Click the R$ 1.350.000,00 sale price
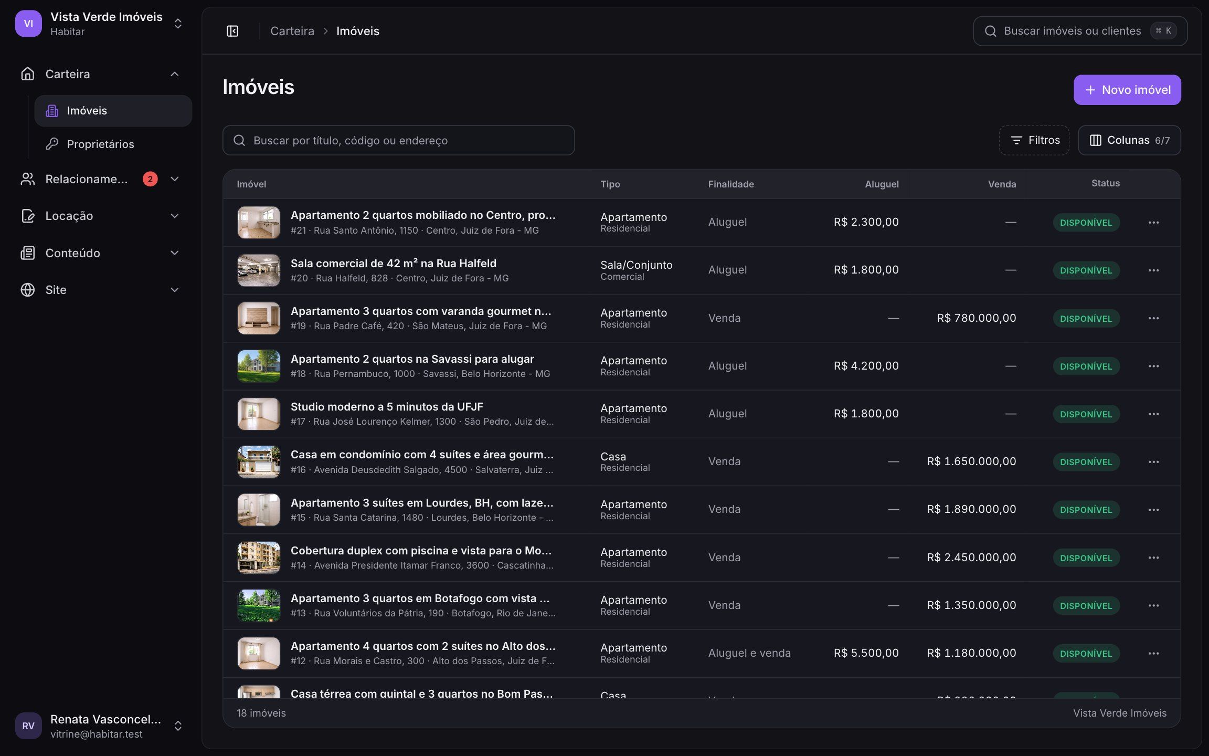1209x756 pixels. tap(971, 605)
